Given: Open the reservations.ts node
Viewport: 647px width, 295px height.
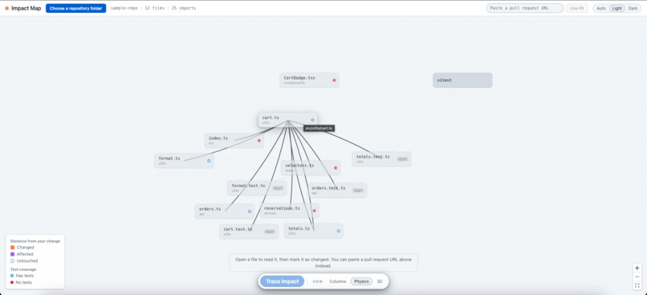Looking at the screenshot, I should click(x=289, y=211).
